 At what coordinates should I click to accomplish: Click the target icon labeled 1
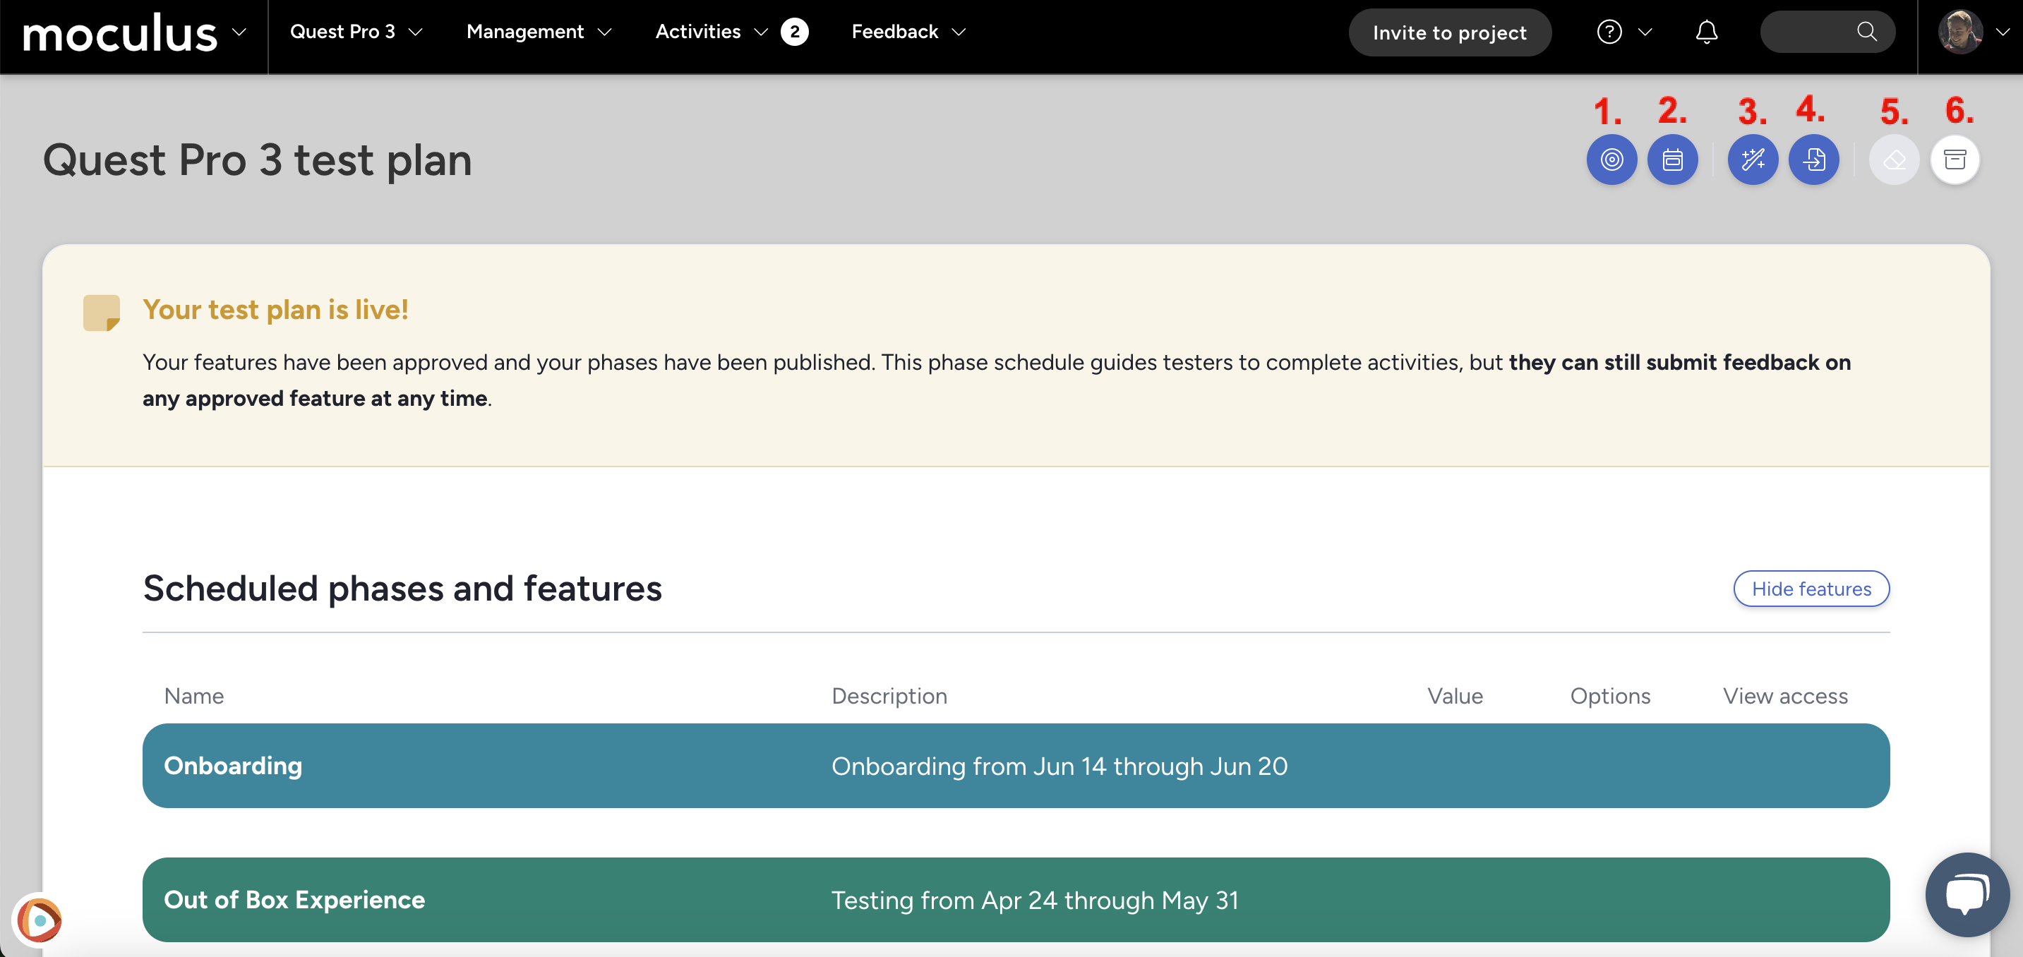[x=1611, y=160]
